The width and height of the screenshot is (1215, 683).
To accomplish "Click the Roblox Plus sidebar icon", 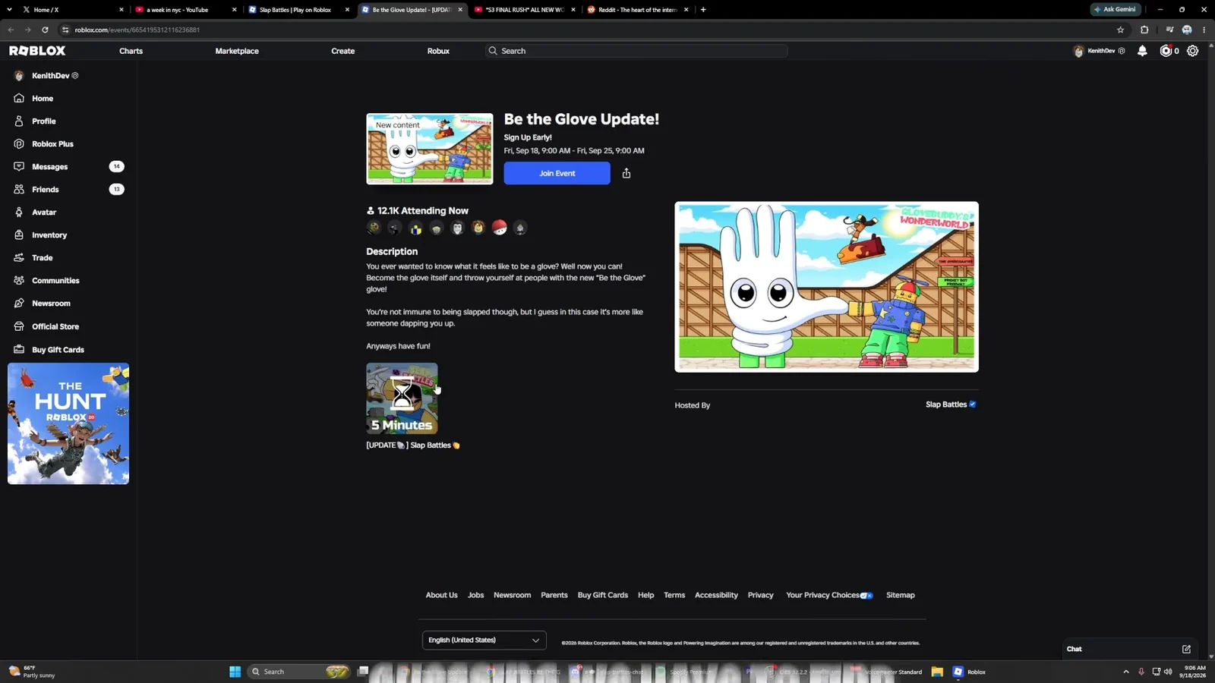I will click(19, 144).
